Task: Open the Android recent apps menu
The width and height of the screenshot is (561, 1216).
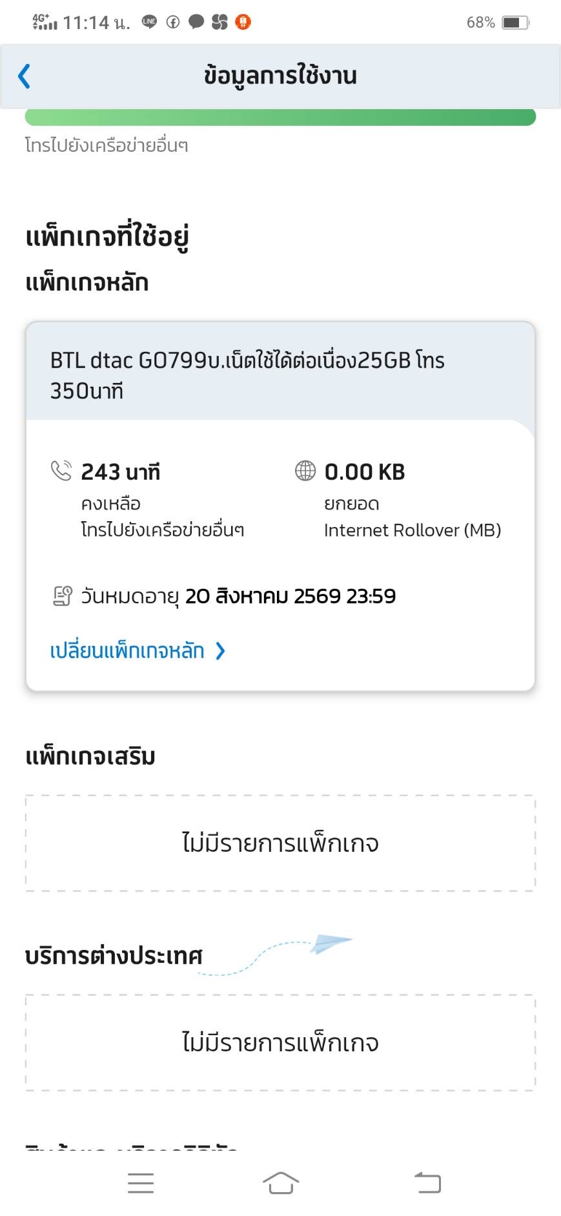Action: (141, 1182)
